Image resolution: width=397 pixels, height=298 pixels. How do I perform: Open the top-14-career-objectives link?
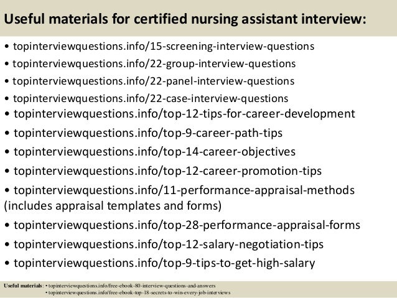coord(154,152)
